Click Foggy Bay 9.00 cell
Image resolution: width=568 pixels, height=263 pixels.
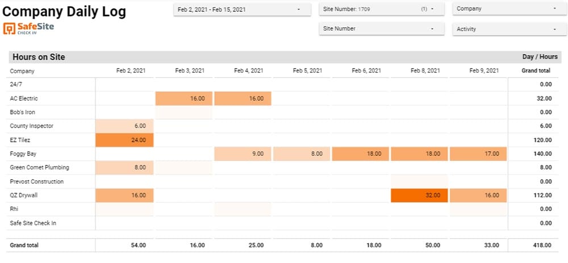(x=243, y=154)
